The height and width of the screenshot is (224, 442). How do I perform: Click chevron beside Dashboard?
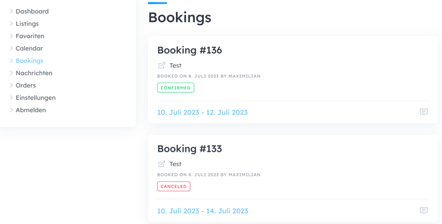click(11, 11)
